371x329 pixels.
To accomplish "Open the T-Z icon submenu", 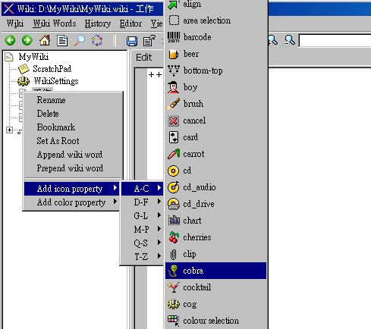I will pos(142,257).
